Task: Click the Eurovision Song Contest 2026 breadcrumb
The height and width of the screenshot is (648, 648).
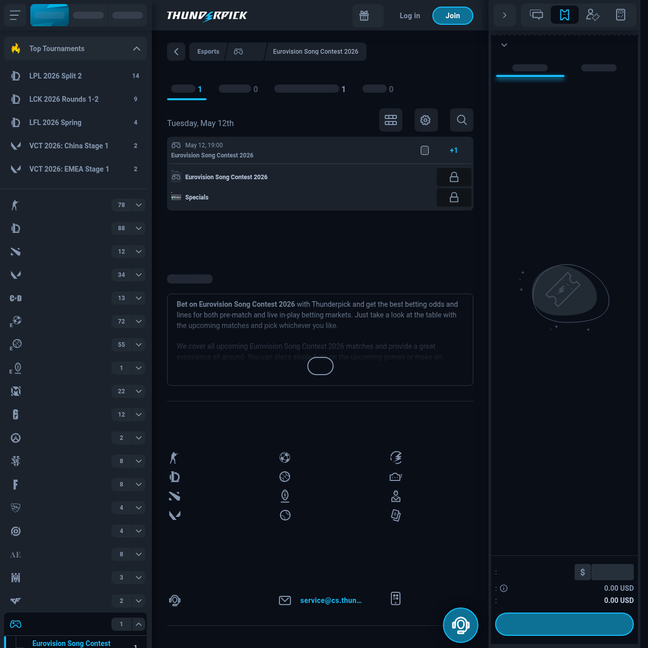Action: (315, 52)
